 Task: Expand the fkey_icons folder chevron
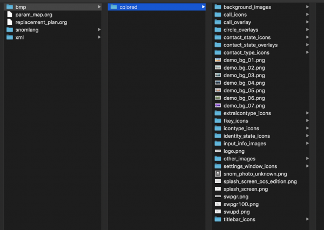point(307,121)
